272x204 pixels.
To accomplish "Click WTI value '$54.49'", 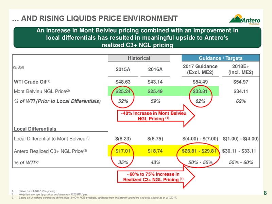I will pyautogui.click(x=200, y=82).
